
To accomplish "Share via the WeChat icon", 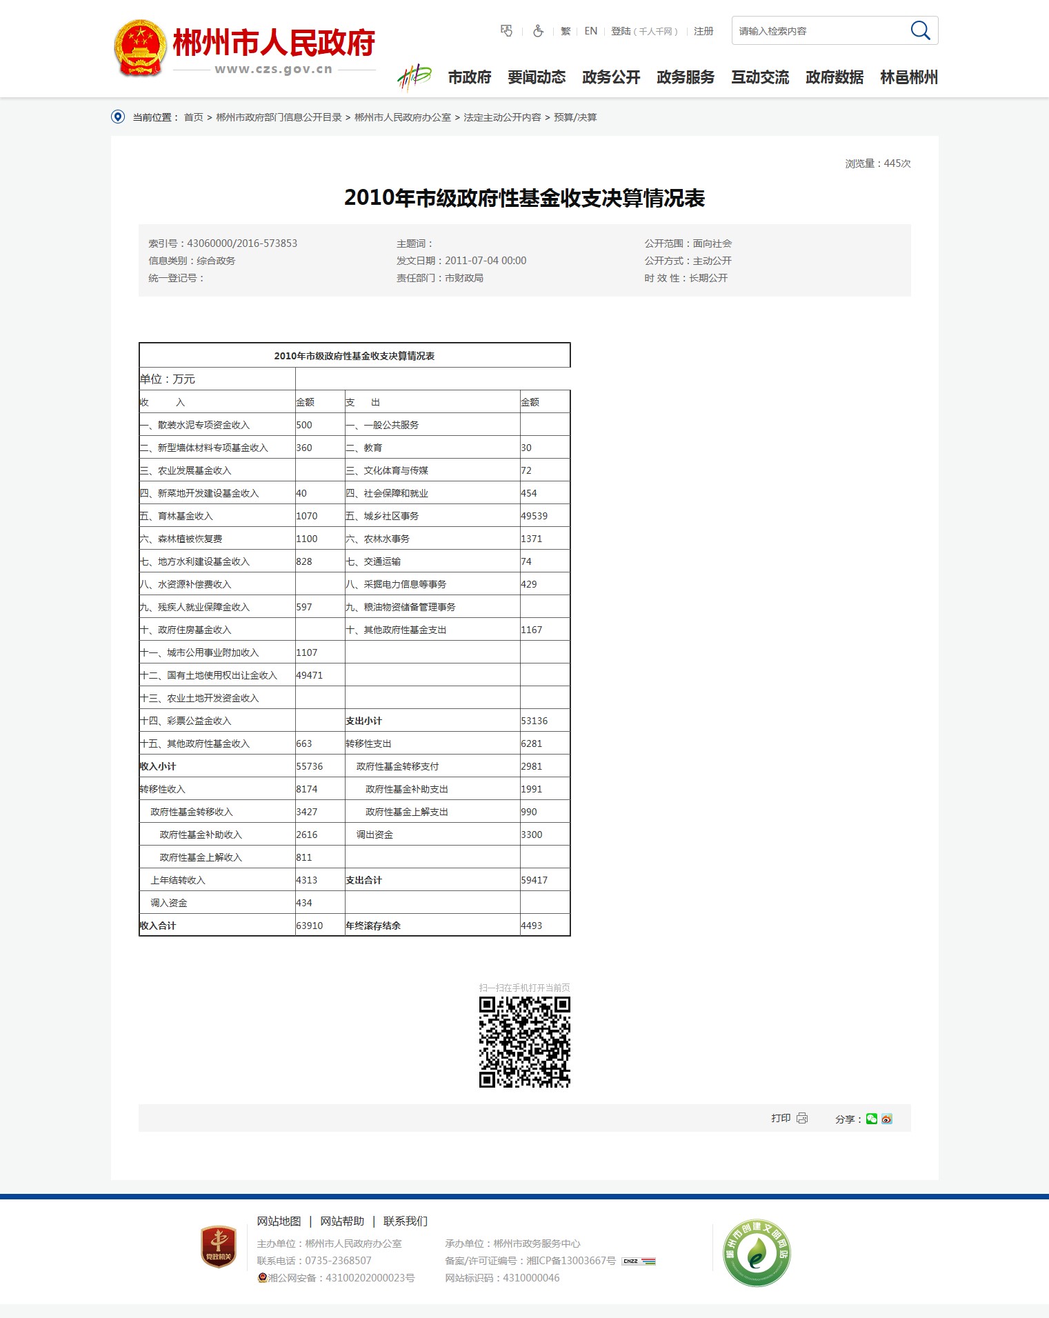I will 872,1119.
